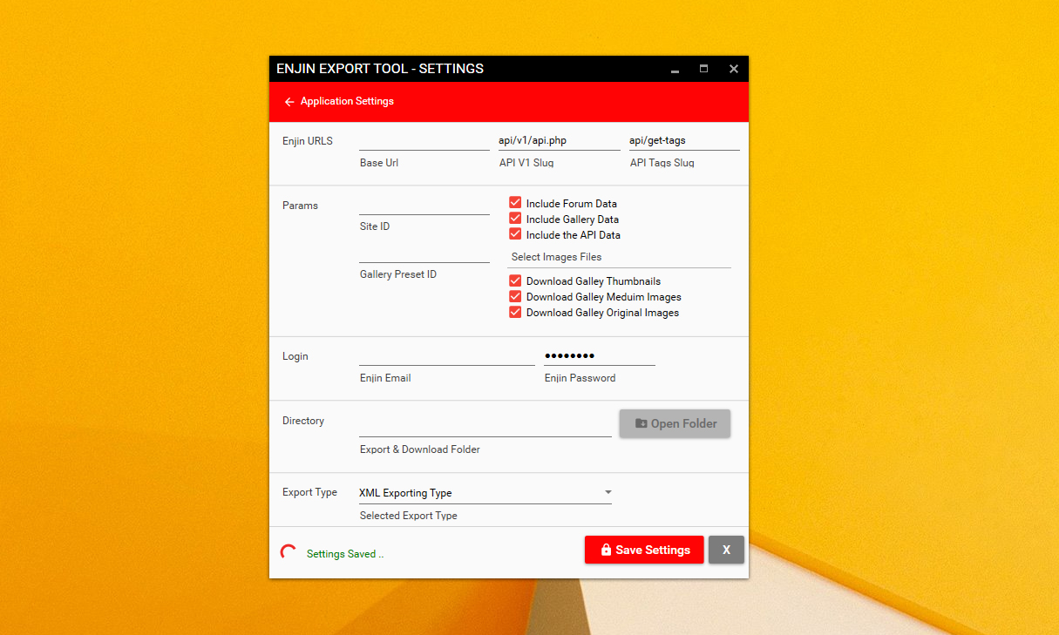Click the Save Settings button
1059x635 pixels.
pyautogui.click(x=644, y=550)
